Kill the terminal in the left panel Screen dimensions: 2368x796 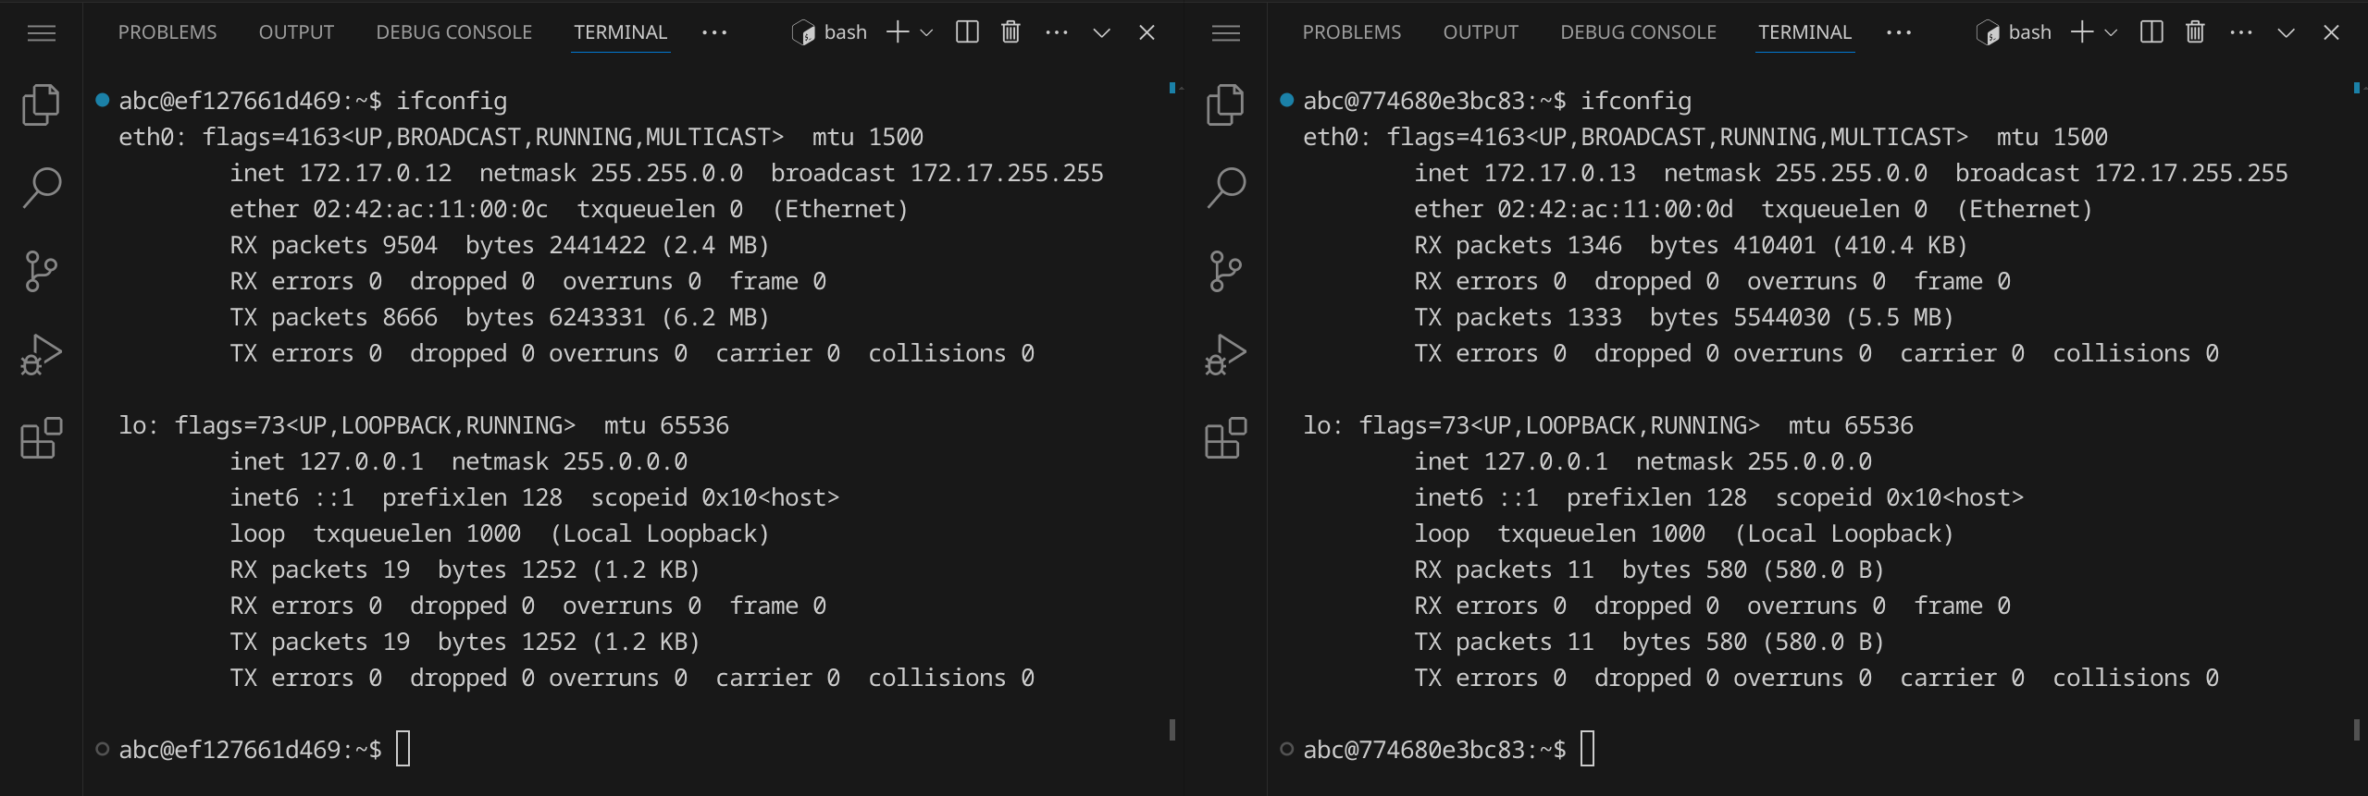[1010, 32]
